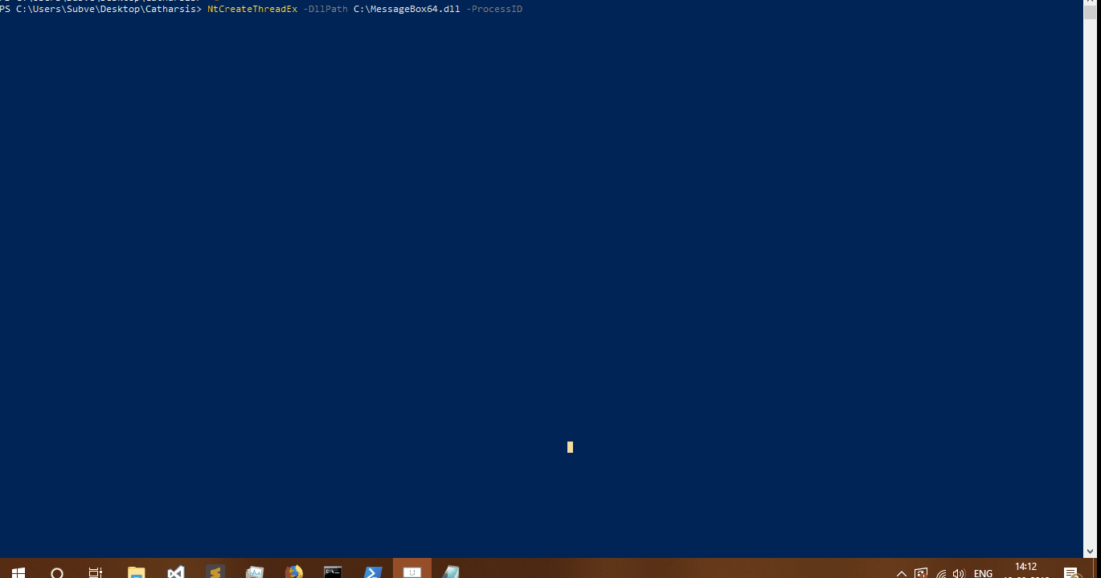1101x578 pixels.
Task: Open the Windows Start menu
Action: pyautogui.click(x=18, y=572)
